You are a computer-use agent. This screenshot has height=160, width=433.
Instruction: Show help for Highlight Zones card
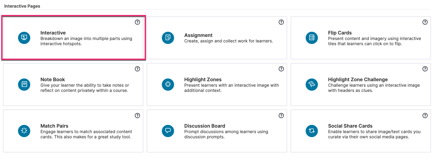[281, 69]
